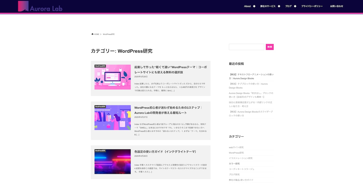This screenshot has height=184, width=363.
Task: Open the ブログ menu item
Action: (288, 6)
